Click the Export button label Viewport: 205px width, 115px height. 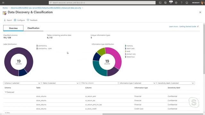pos(9,20)
